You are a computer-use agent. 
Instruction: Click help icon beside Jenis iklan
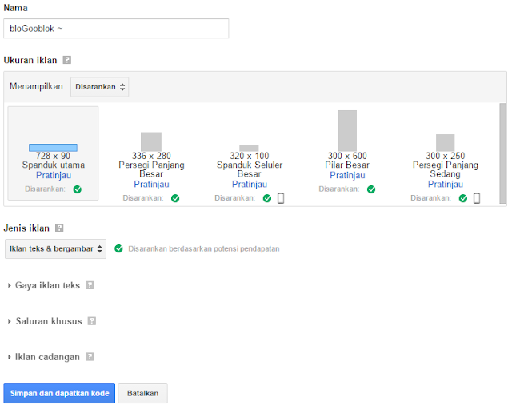point(59,228)
